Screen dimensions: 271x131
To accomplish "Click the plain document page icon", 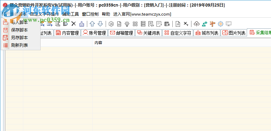I will pyautogui.click(x=119, y=24).
